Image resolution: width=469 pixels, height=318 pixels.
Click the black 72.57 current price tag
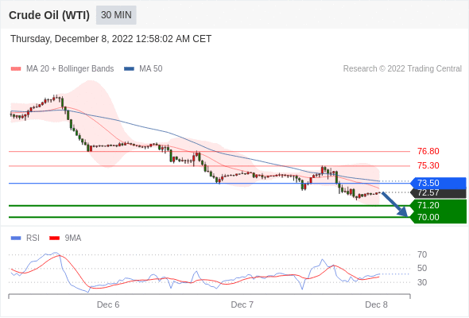coord(438,193)
